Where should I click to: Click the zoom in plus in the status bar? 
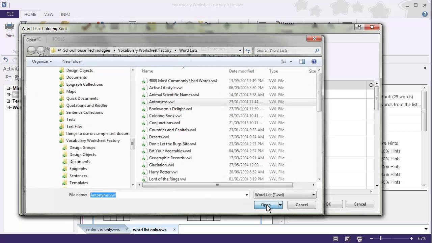pos(411,239)
